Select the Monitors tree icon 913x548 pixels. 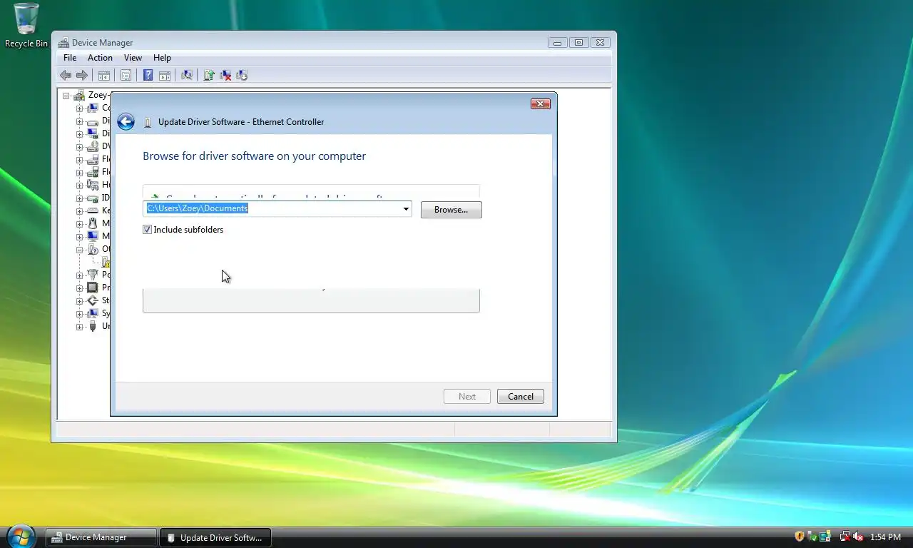coord(92,236)
